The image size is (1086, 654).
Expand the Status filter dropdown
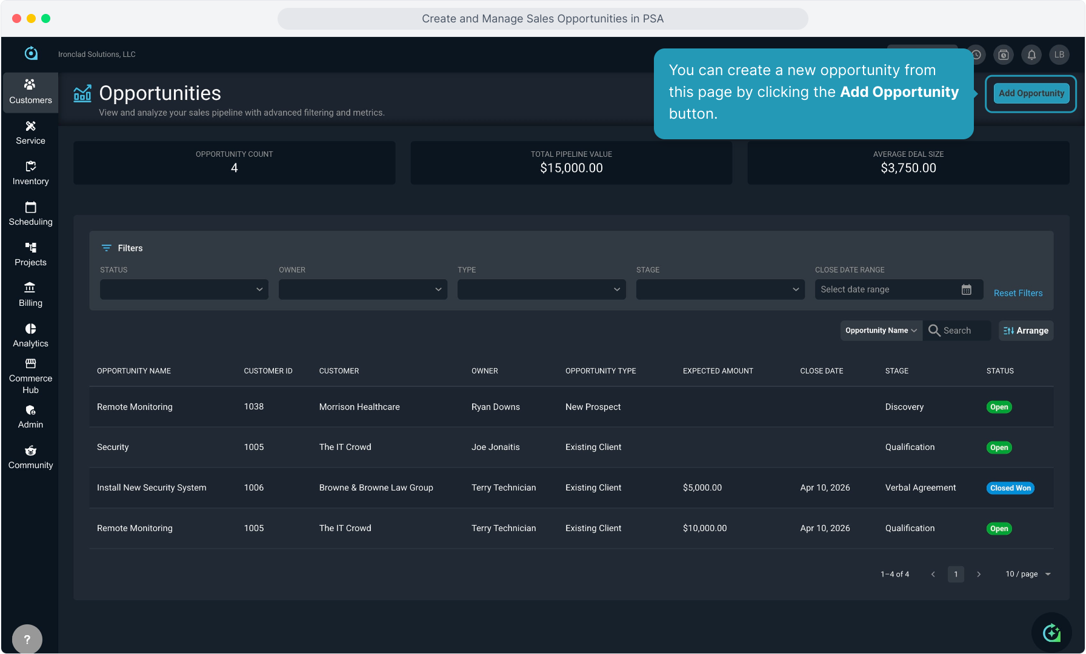184,289
